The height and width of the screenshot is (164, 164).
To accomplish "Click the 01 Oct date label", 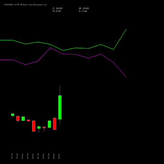I will click(x=59, y=156).
